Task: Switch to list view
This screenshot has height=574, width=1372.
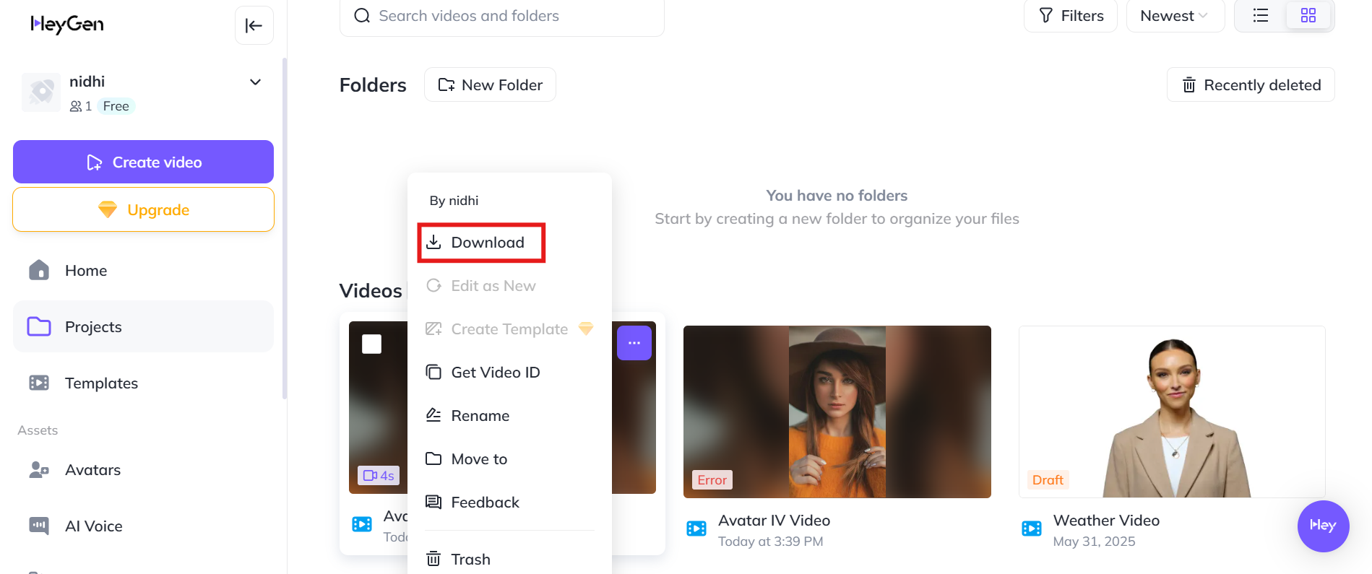Action: tap(1261, 15)
